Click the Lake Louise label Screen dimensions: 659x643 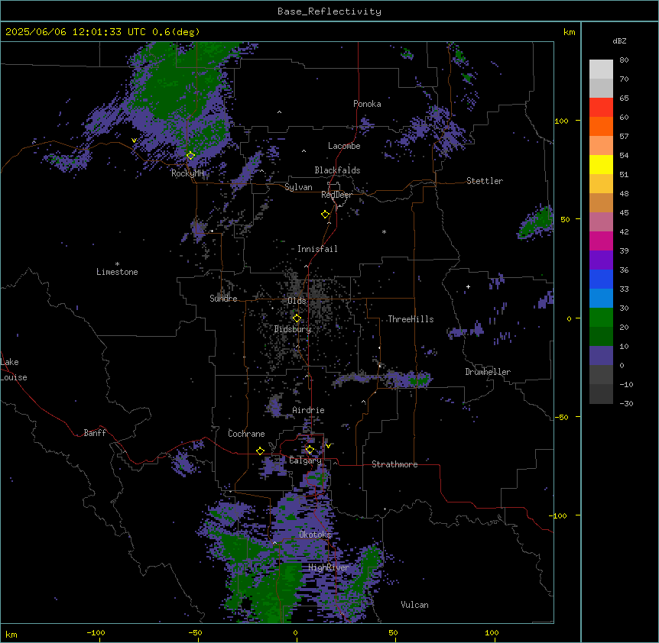[x=14, y=370]
